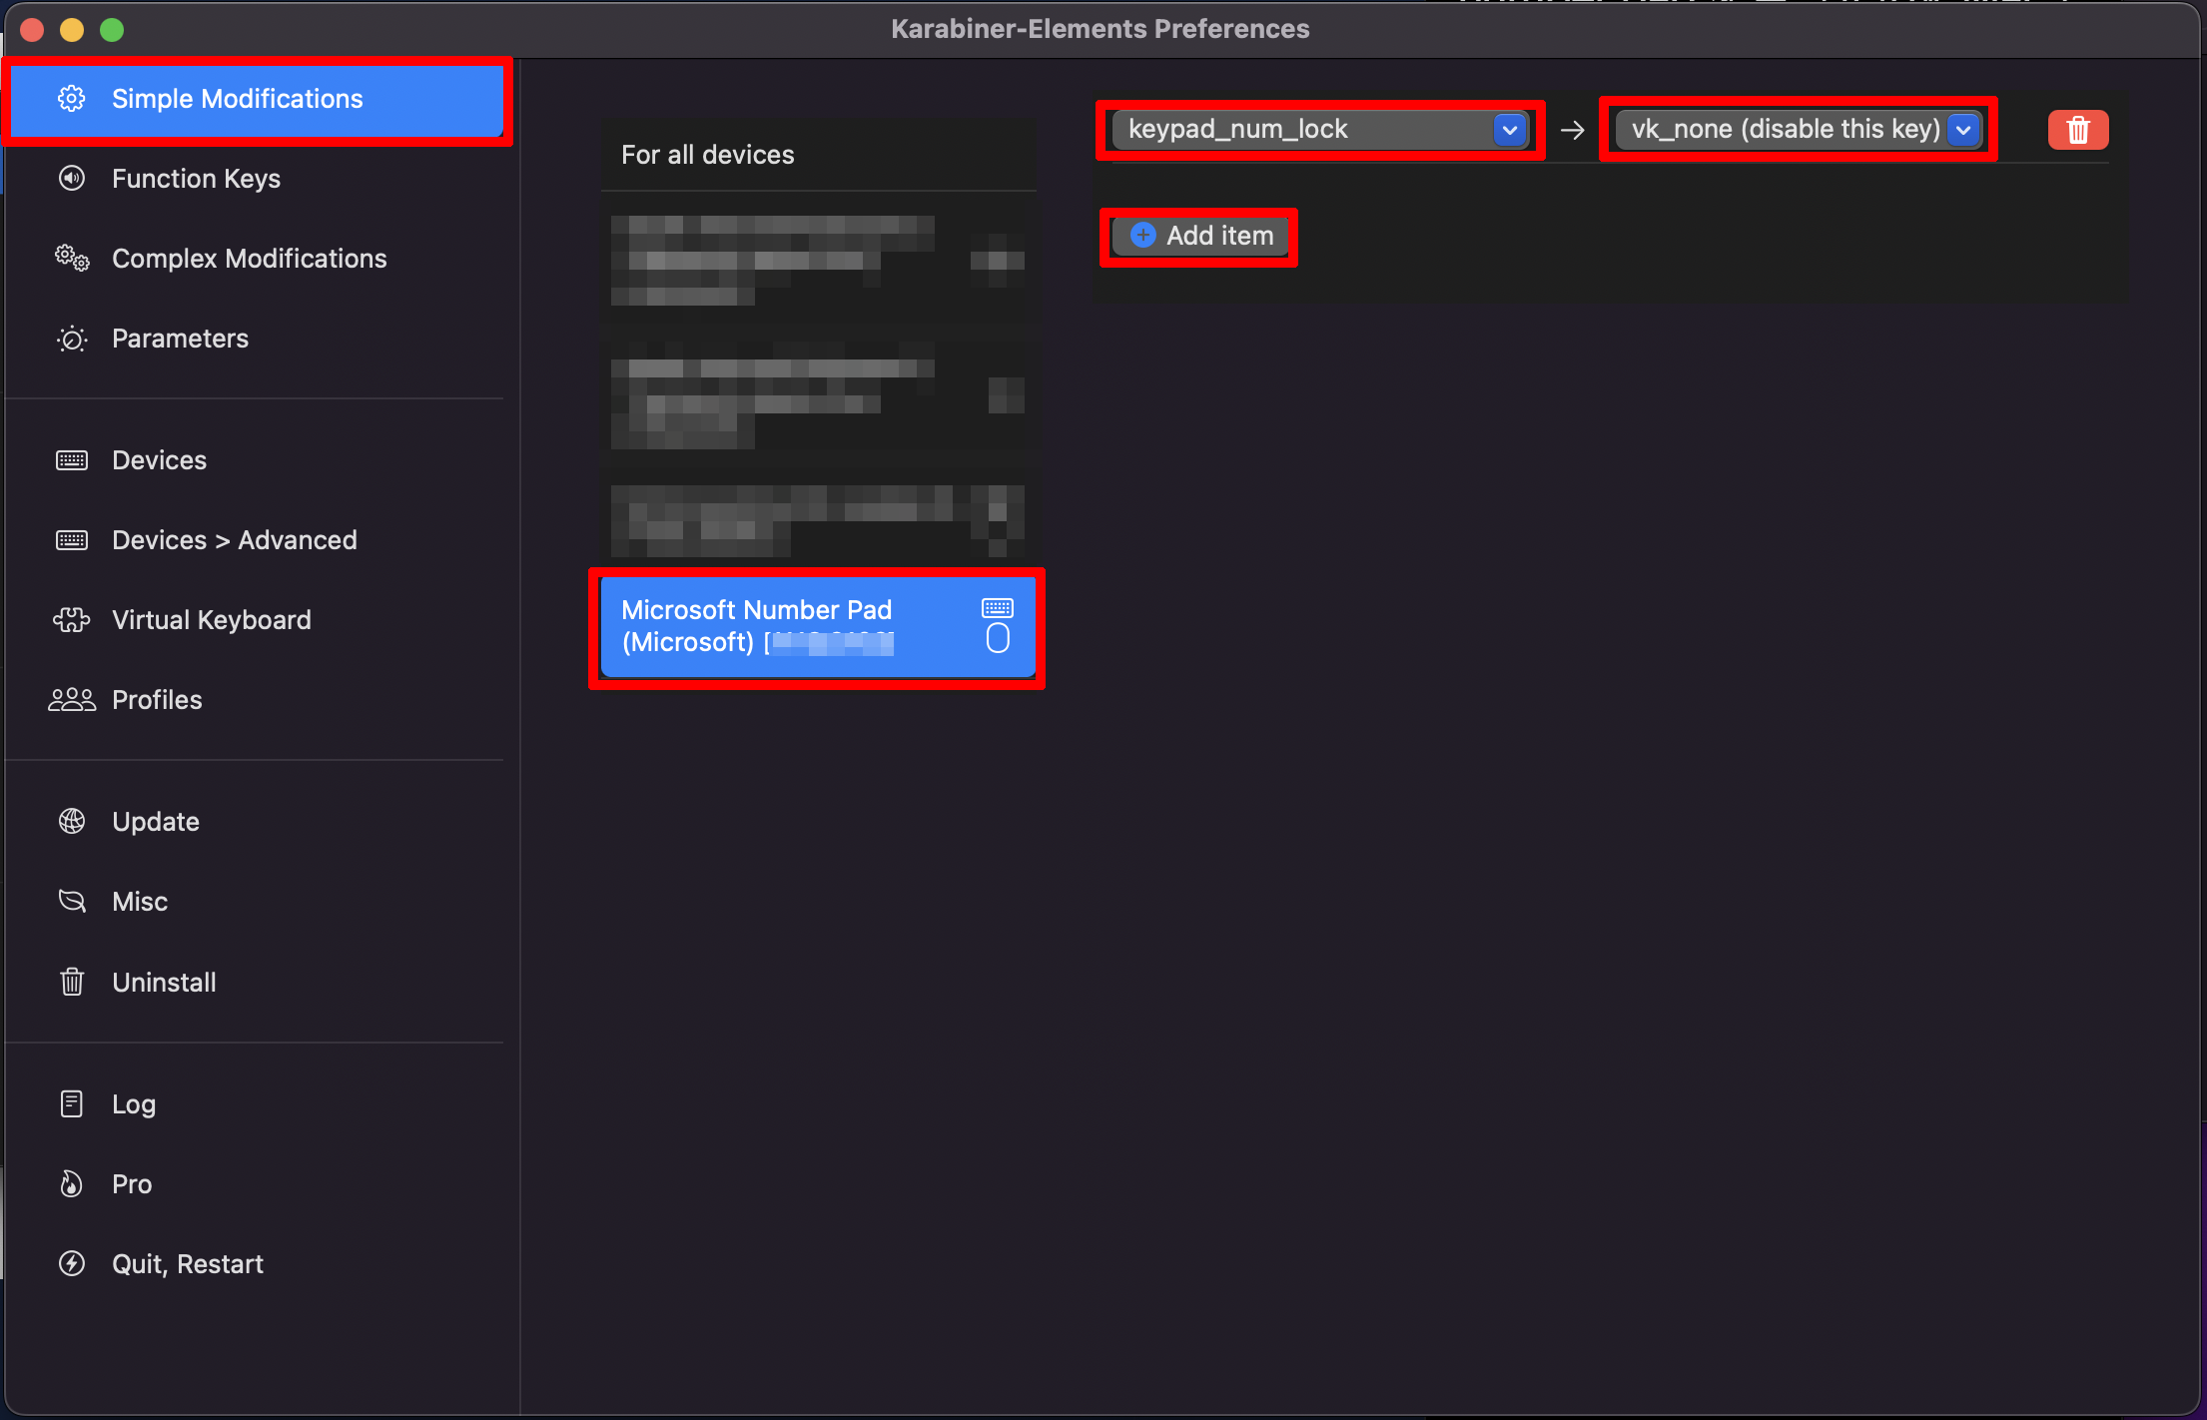Click the keyboard icon on Microsoft Number Pad row
The height and width of the screenshot is (1420, 2207).
pyautogui.click(x=998, y=608)
